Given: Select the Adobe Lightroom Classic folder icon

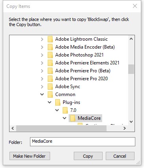Looking at the screenshot, I should coord(50,39).
